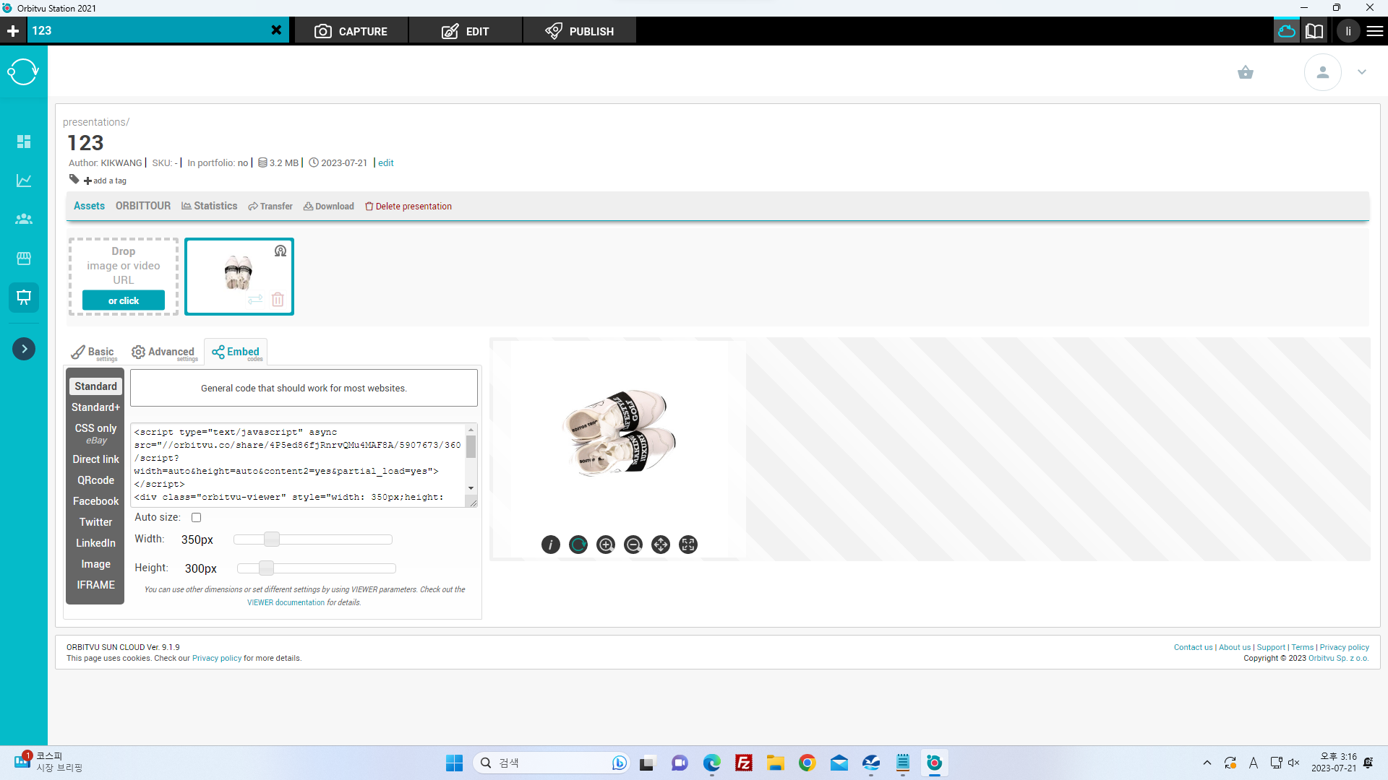1388x780 pixels.
Task: Open the Assets tab
Action: pyautogui.click(x=89, y=206)
